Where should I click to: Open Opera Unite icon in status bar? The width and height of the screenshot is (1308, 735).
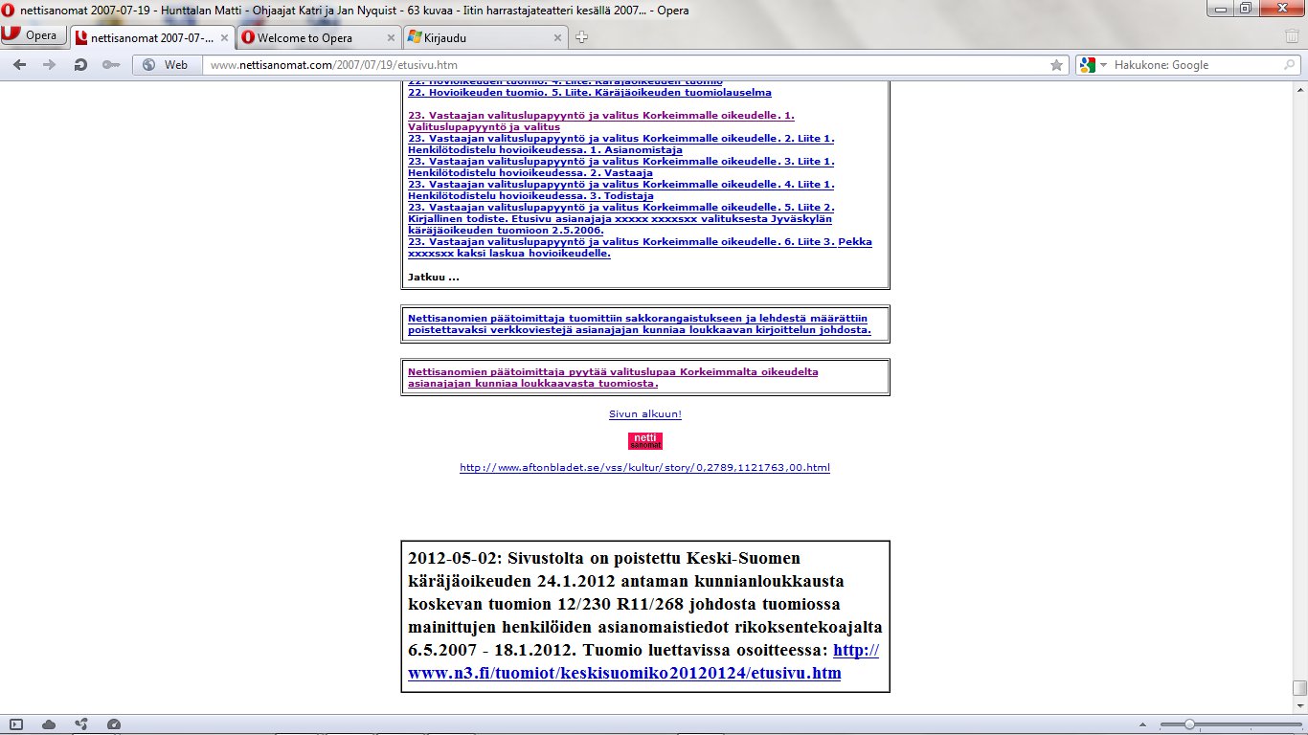(x=81, y=724)
